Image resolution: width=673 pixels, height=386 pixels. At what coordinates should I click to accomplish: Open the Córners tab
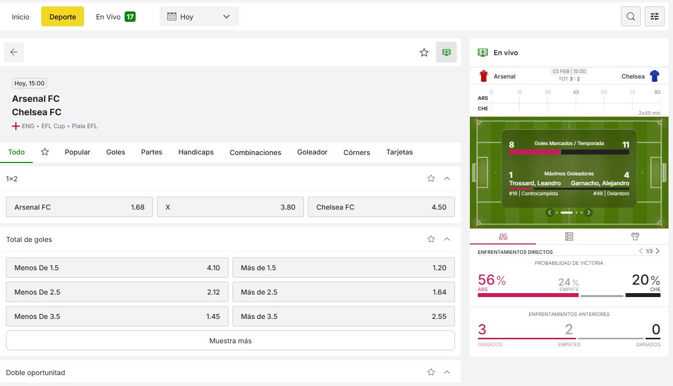coord(357,153)
